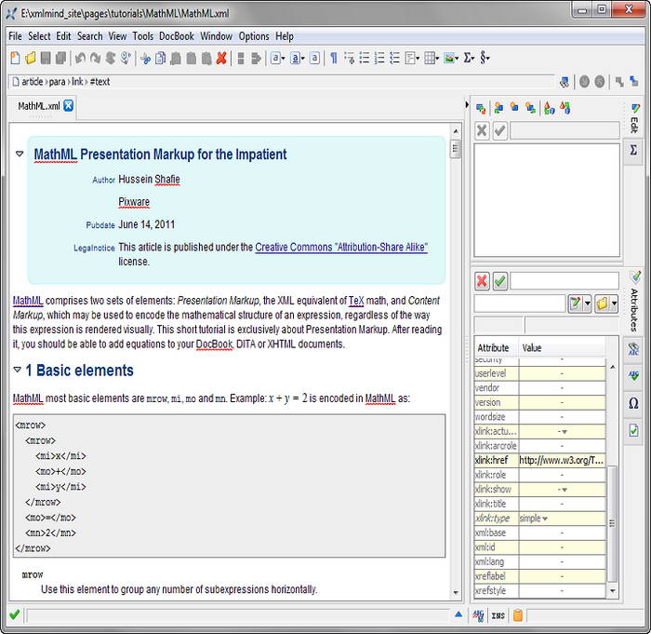
Task: Follow the Creative Commons Attribution-Share Alike link
Action: [x=341, y=248]
